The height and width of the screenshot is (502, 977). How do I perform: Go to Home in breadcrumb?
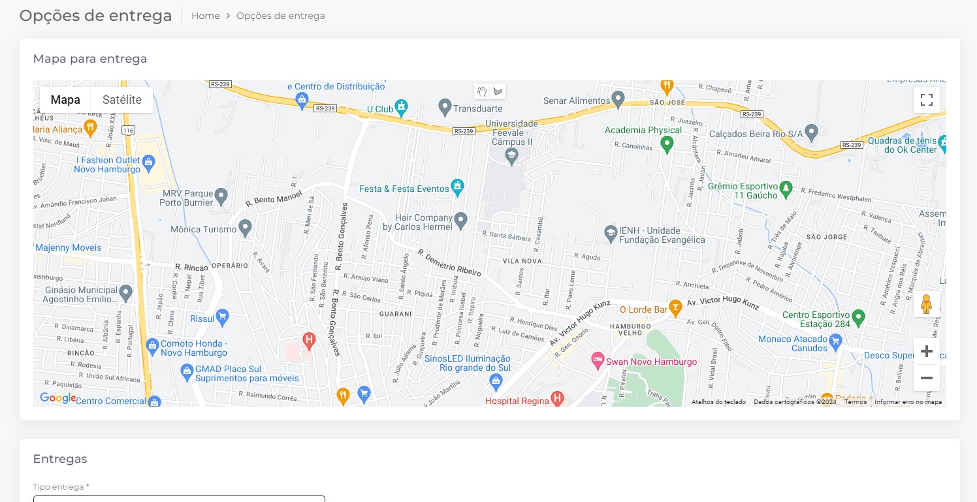pos(205,16)
